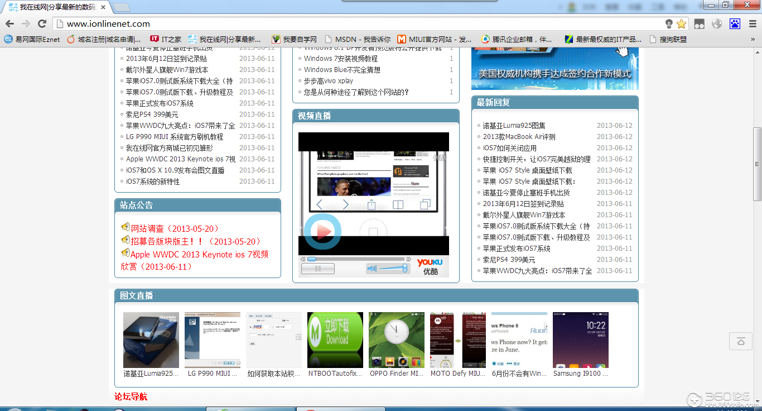Image resolution: width=762 pixels, height=411 pixels.
Task: Open 戴尔外星人旗舰Win7游戏本 in 最新回复
Action: [x=524, y=215]
